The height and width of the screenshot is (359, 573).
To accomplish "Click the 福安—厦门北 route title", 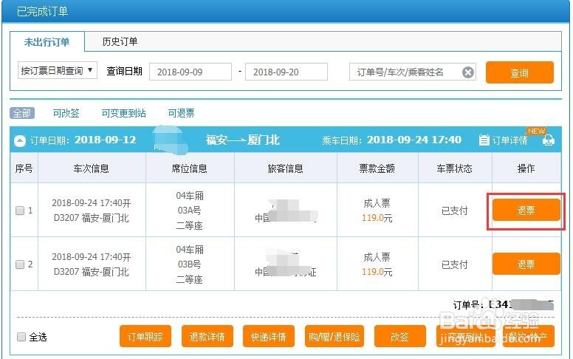I will pyautogui.click(x=243, y=140).
